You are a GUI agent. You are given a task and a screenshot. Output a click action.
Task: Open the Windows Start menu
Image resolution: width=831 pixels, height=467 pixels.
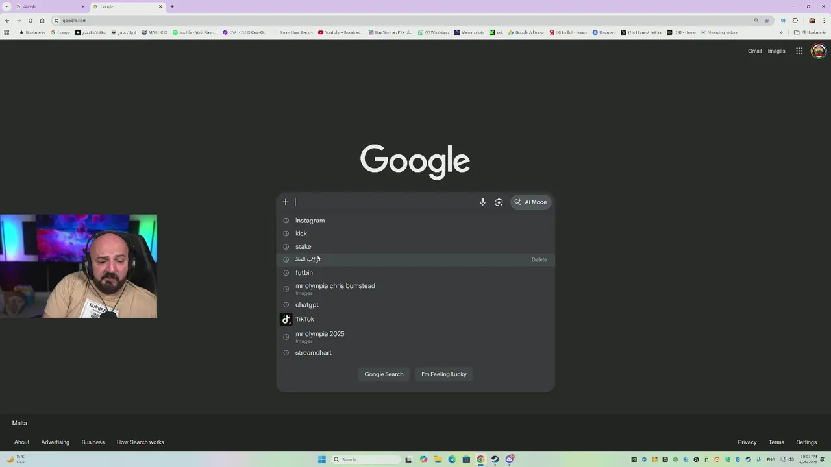322,459
